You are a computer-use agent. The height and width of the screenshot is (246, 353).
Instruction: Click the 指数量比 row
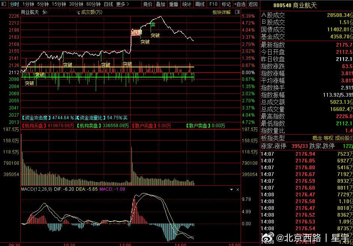tap(307, 131)
